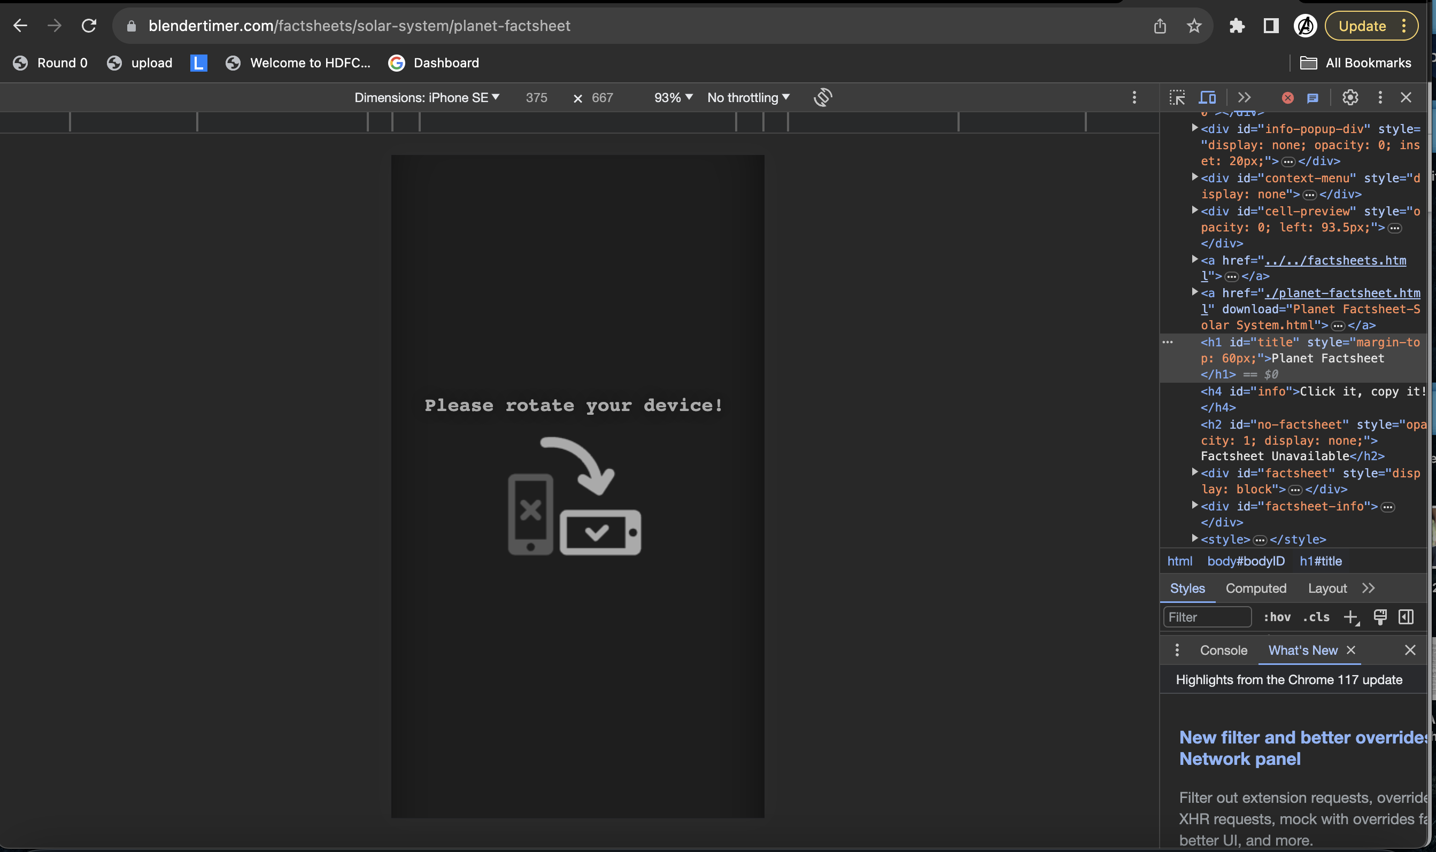
Task: Click the blue issues message icon
Action: [x=1313, y=98]
